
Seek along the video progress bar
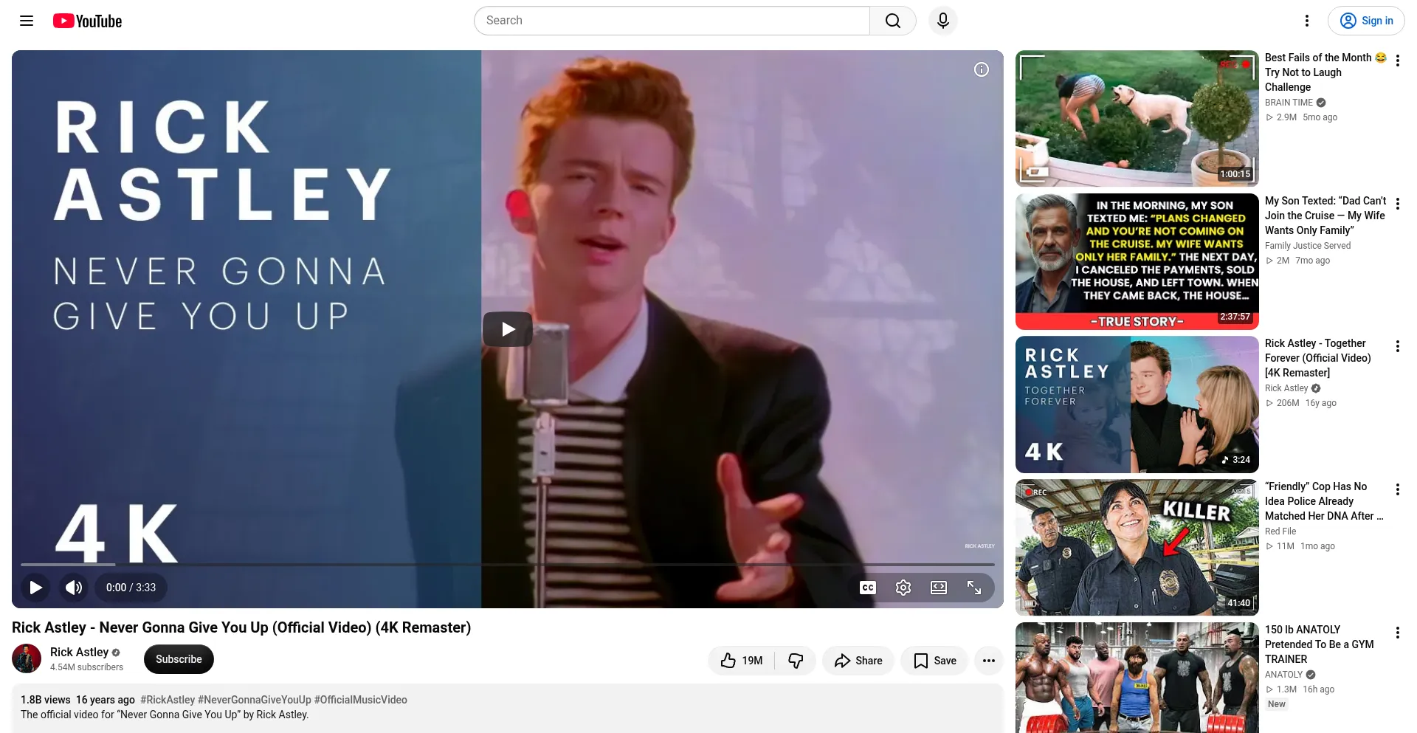point(508,565)
